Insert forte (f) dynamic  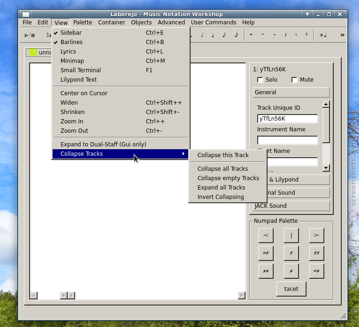pyautogui.click(x=291, y=253)
